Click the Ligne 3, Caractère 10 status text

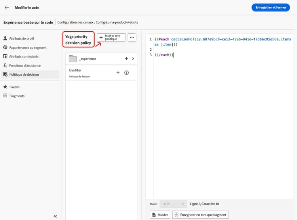204,204
